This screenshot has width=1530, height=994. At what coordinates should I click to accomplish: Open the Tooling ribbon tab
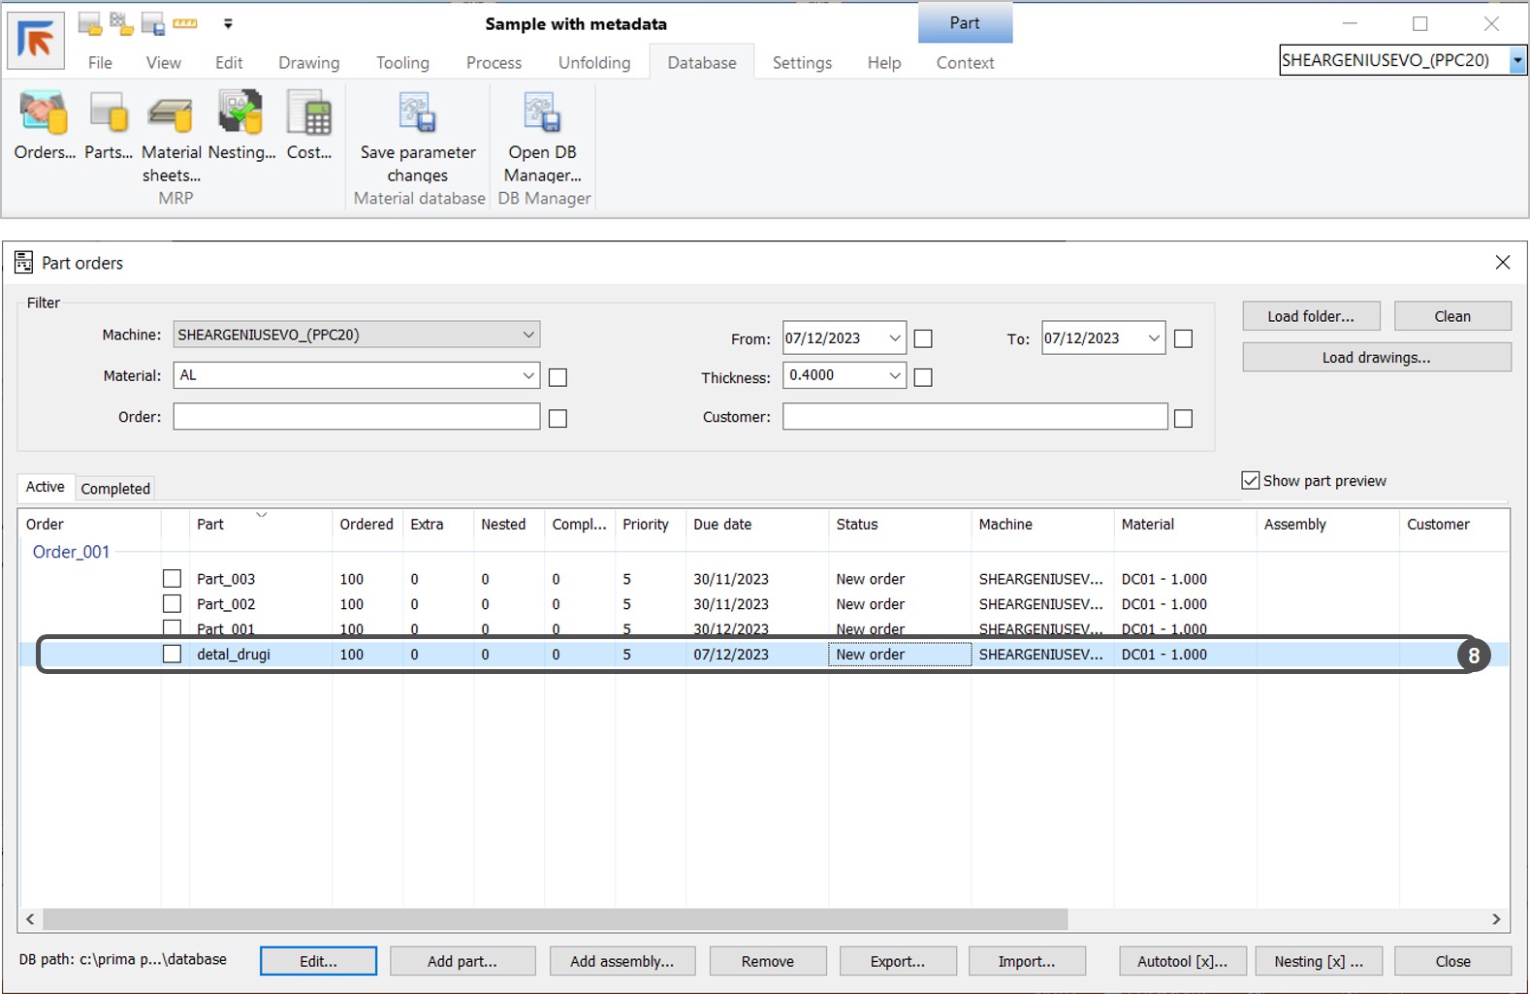(402, 63)
